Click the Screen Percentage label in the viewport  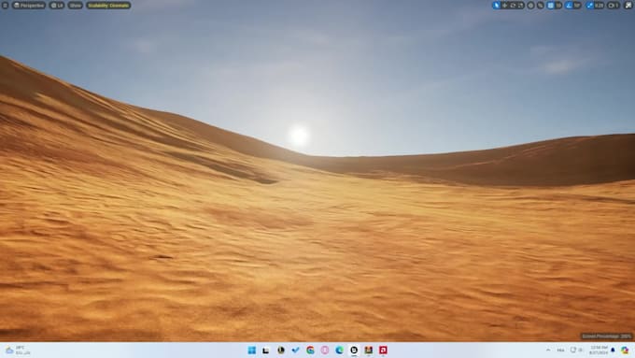coord(606,337)
